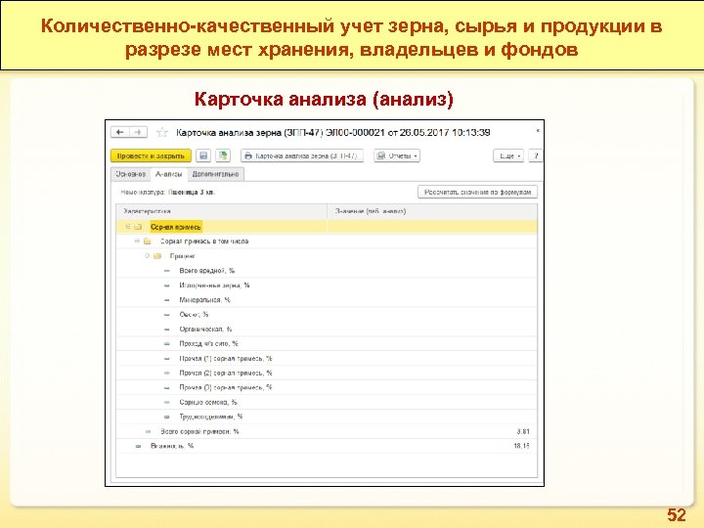Print 'Карточка анализа зерна (ЗПП-47)' form
The width and height of the screenshot is (704, 528).
(x=302, y=155)
